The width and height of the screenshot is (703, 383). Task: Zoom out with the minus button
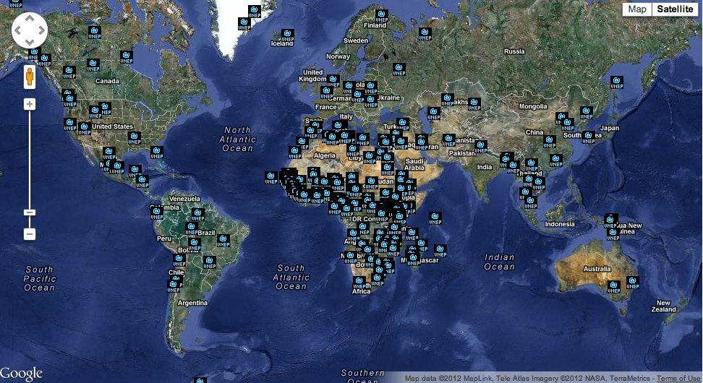(30, 234)
